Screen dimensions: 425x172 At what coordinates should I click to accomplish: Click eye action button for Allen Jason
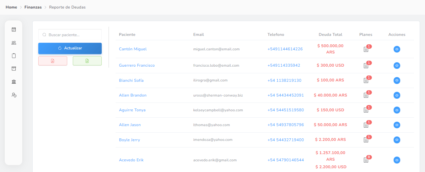(397, 125)
